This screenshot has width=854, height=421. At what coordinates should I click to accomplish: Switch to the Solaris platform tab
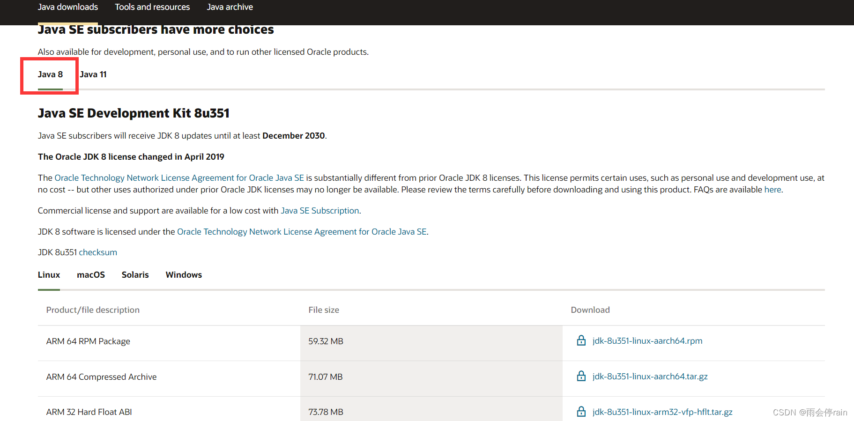(135, 275)
